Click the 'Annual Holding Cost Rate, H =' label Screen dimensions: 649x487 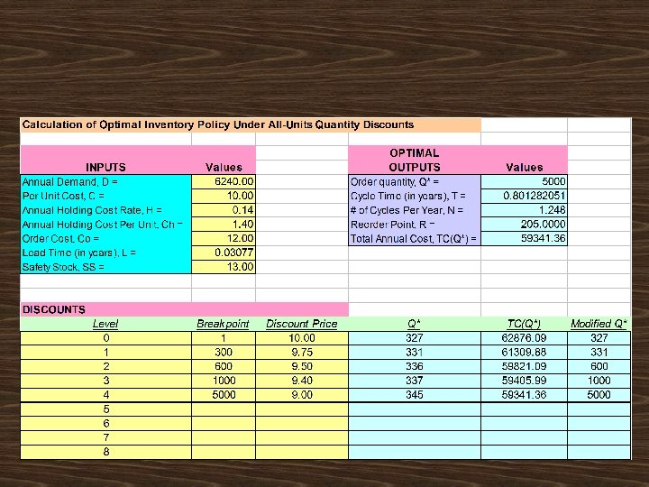click(106, 210)
